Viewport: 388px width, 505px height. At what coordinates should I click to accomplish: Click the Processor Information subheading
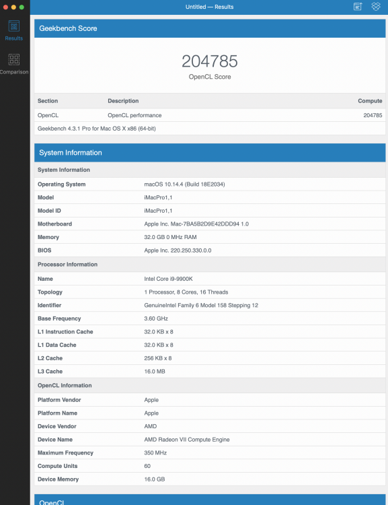click(x=67, y=265)
